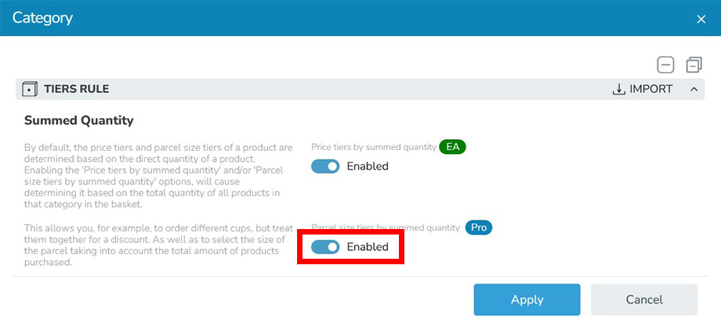Toggle off Price tiers by summed quantity
Viewport: 721px width, 326px height.
pyautogui.click(x=325, y=166)
